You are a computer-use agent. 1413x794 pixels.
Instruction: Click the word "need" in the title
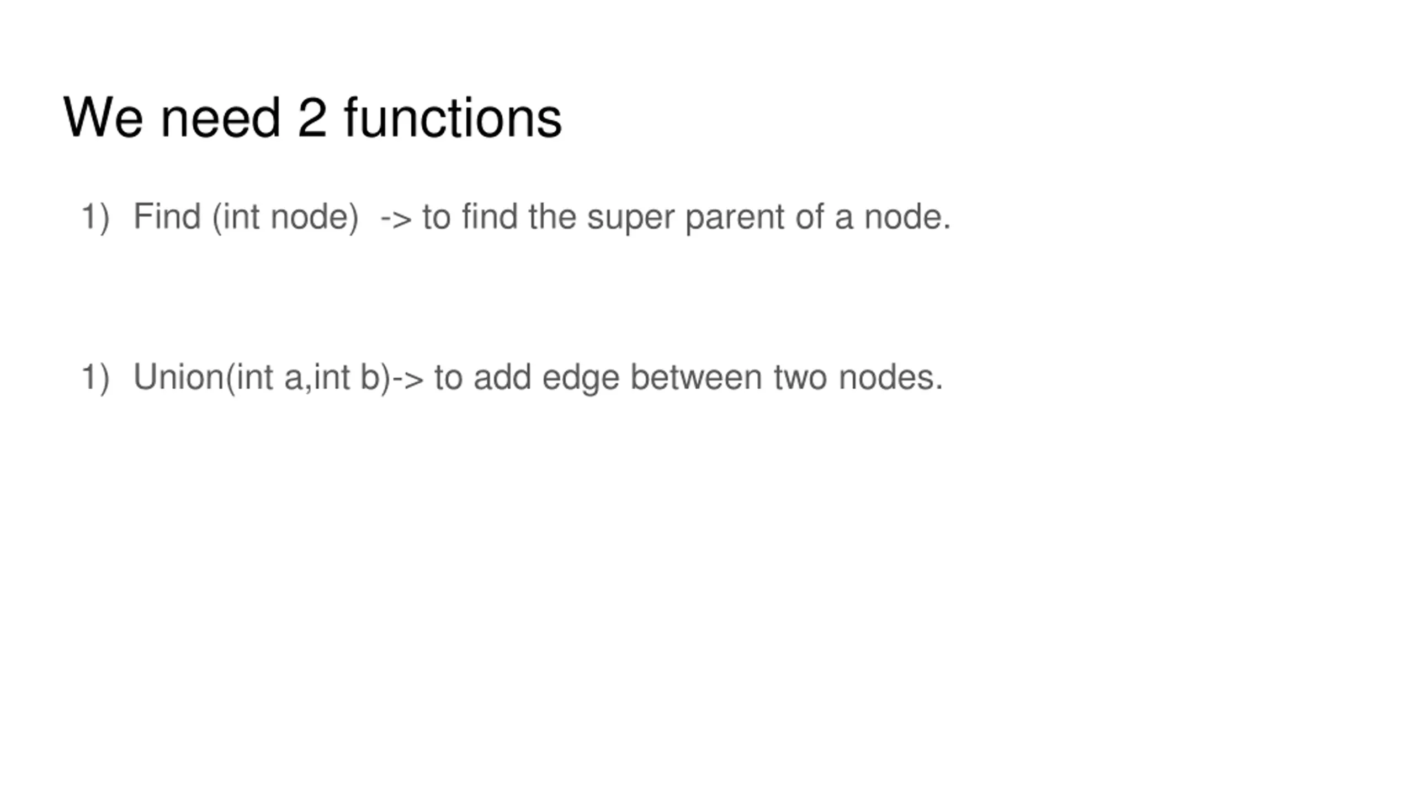coord(220,117)
